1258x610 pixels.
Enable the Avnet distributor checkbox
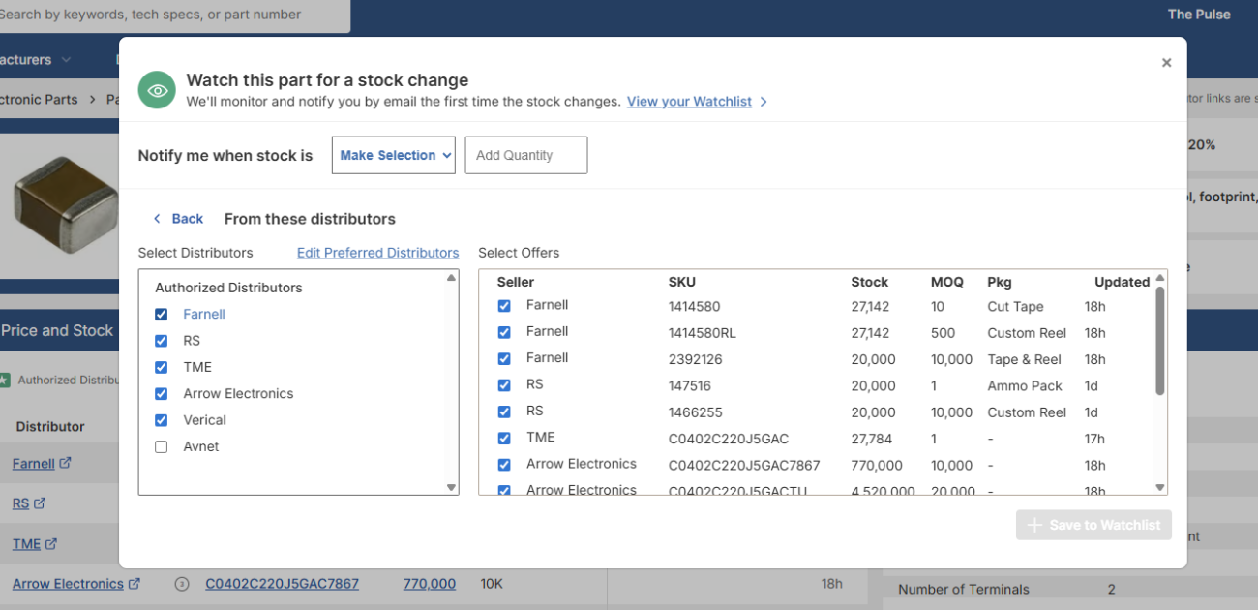point(161,446)
